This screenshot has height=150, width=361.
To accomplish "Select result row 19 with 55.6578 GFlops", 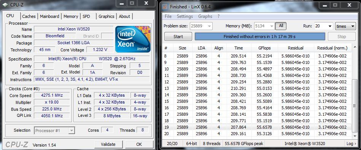I will pyautogui.click(x=257, y=127).
